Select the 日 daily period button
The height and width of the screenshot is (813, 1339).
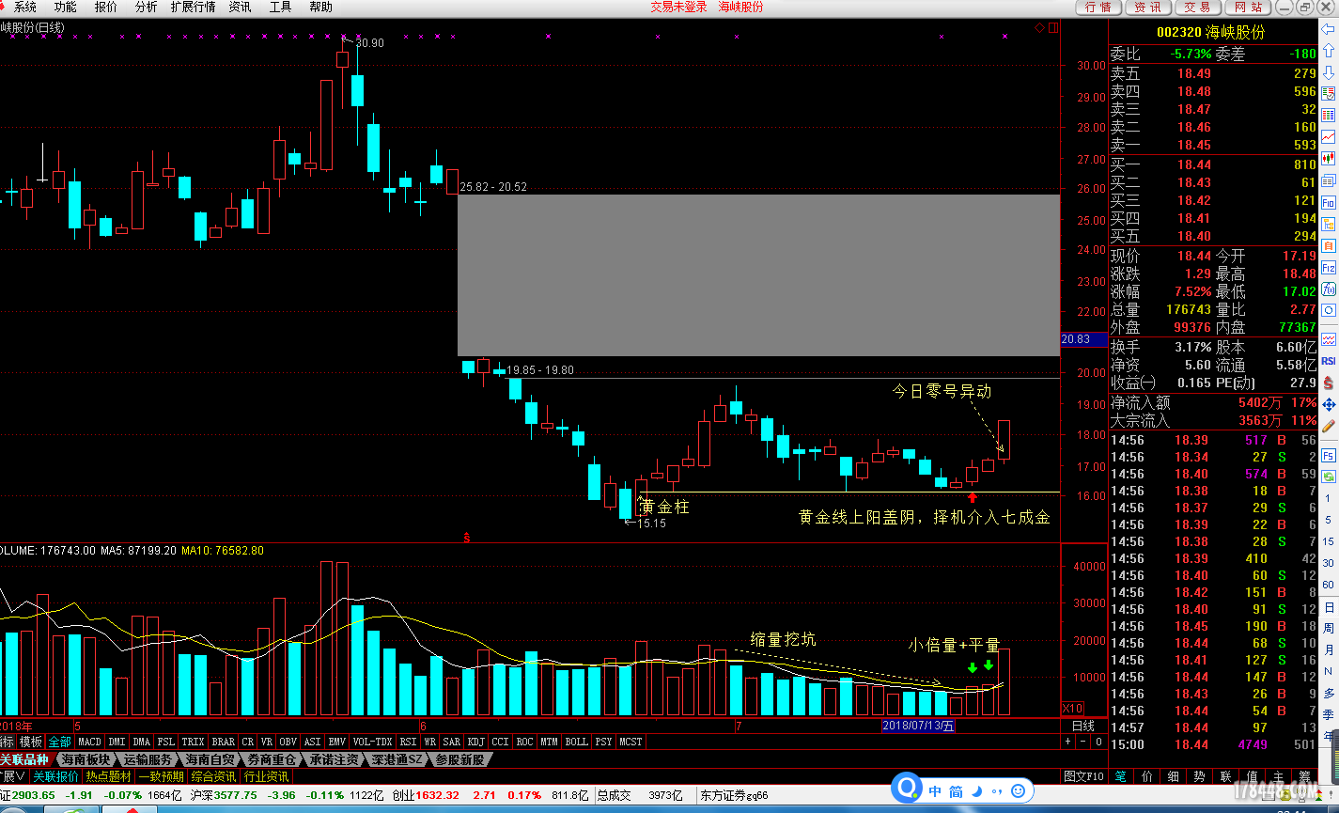(x=1328, y=606)
